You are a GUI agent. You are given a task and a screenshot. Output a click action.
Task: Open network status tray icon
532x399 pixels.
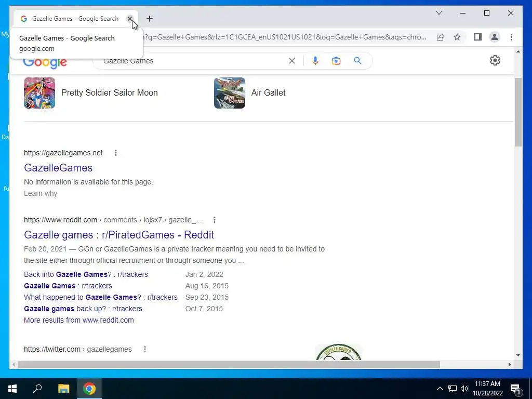point(452,389)
